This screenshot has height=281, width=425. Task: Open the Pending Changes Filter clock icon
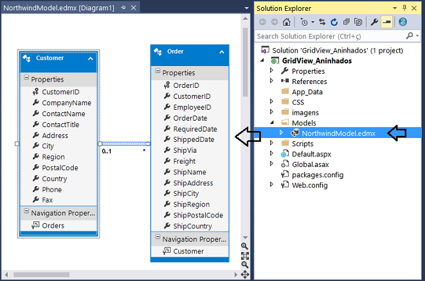[x=304, y=22]
